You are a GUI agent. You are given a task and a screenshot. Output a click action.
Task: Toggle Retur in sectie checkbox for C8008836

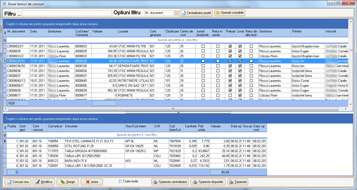[218, 71]
